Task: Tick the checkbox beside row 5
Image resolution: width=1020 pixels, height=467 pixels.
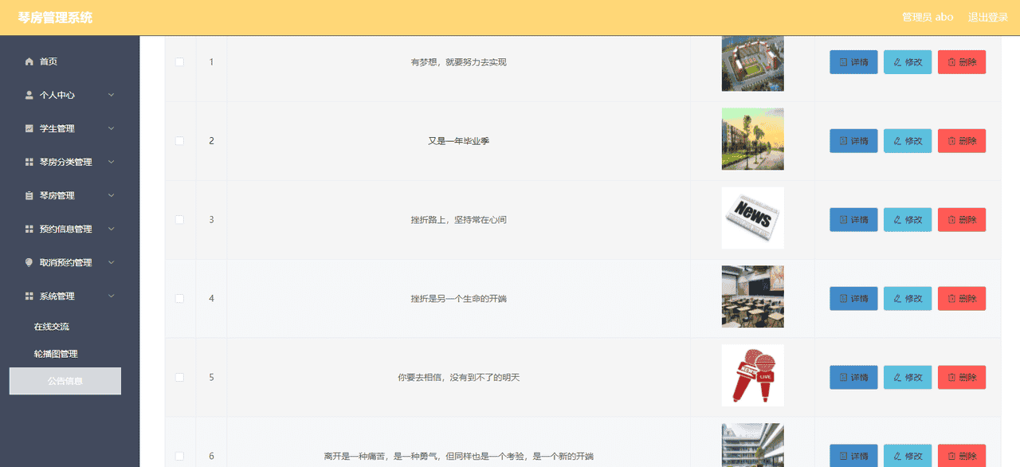Action: tap(179, 377)
